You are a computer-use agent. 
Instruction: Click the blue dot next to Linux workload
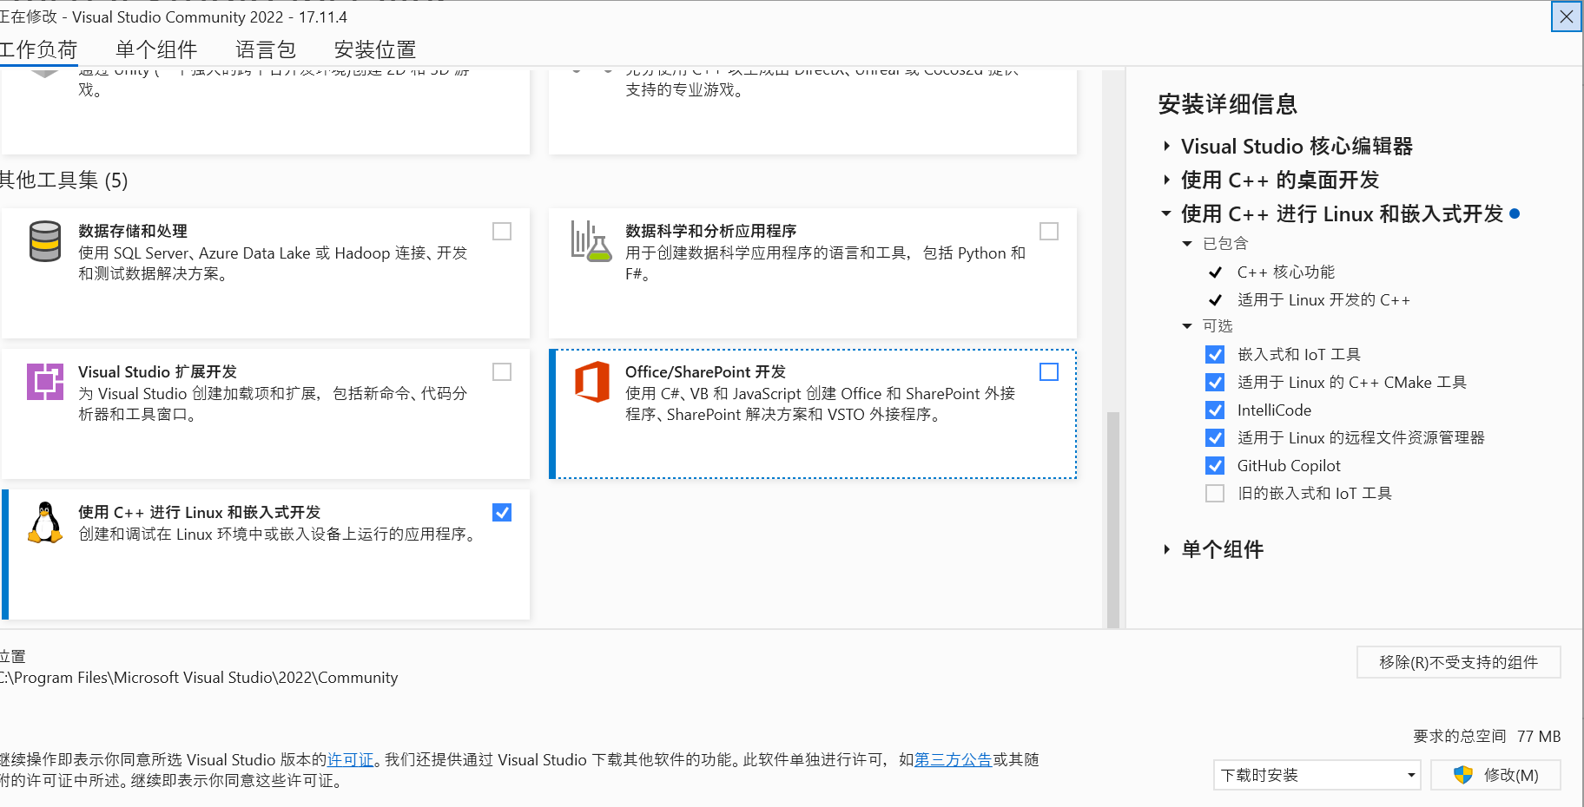point(1515,213)
